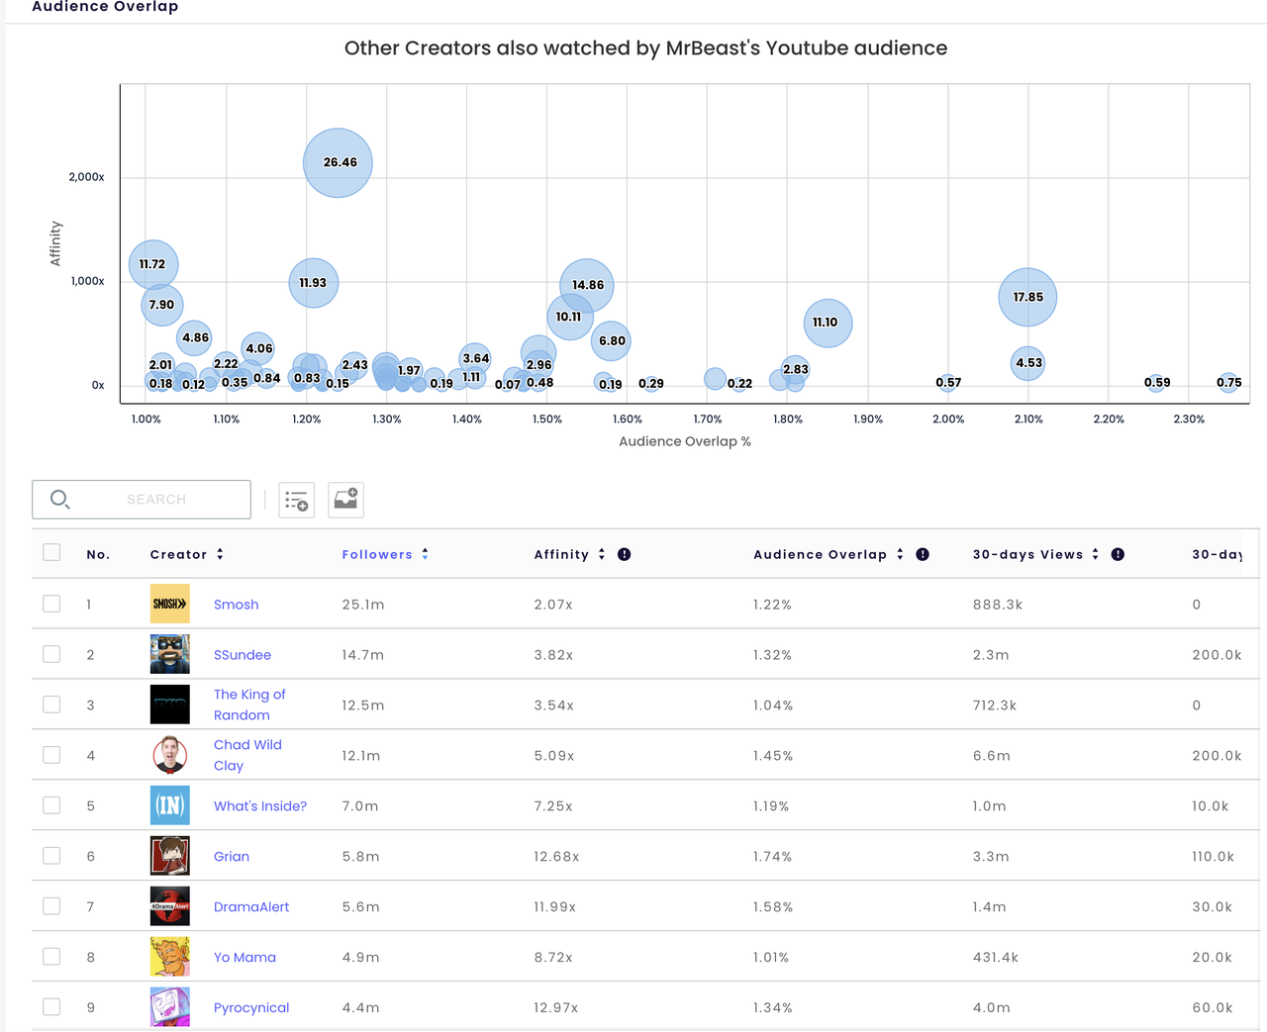Open the Chad Wild Clay link
This screenshot has width=1267, height=1032.
pos(247,755)
